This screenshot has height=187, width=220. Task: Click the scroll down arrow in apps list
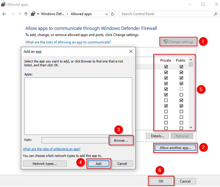(191, 127)
